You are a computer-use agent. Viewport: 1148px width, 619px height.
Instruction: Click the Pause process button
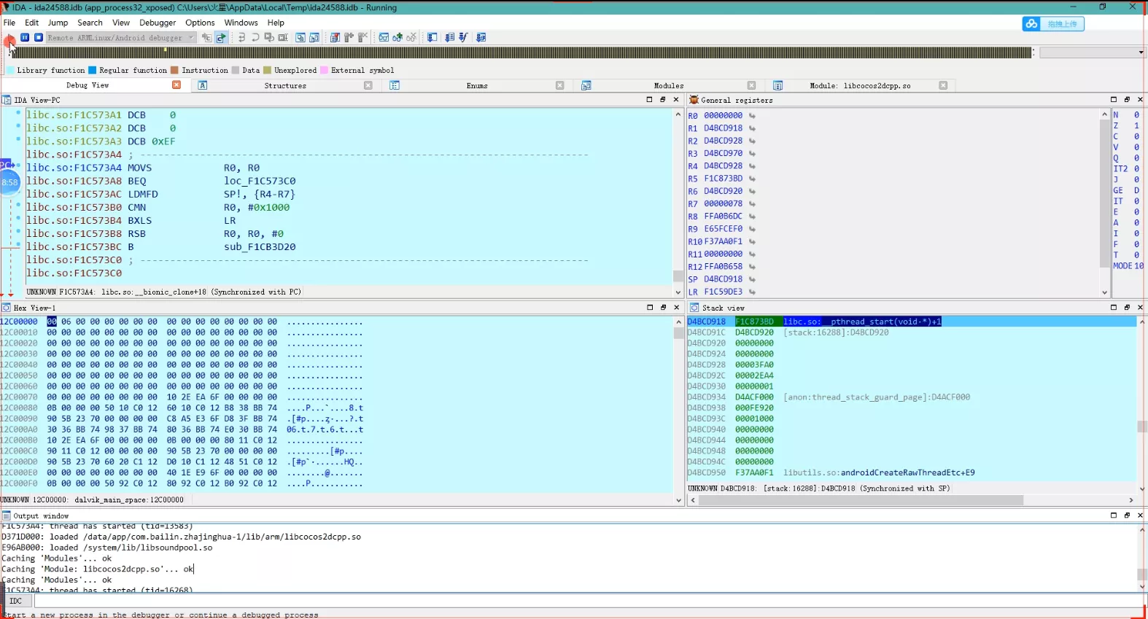pyautogui.click(x=25, y=37)
